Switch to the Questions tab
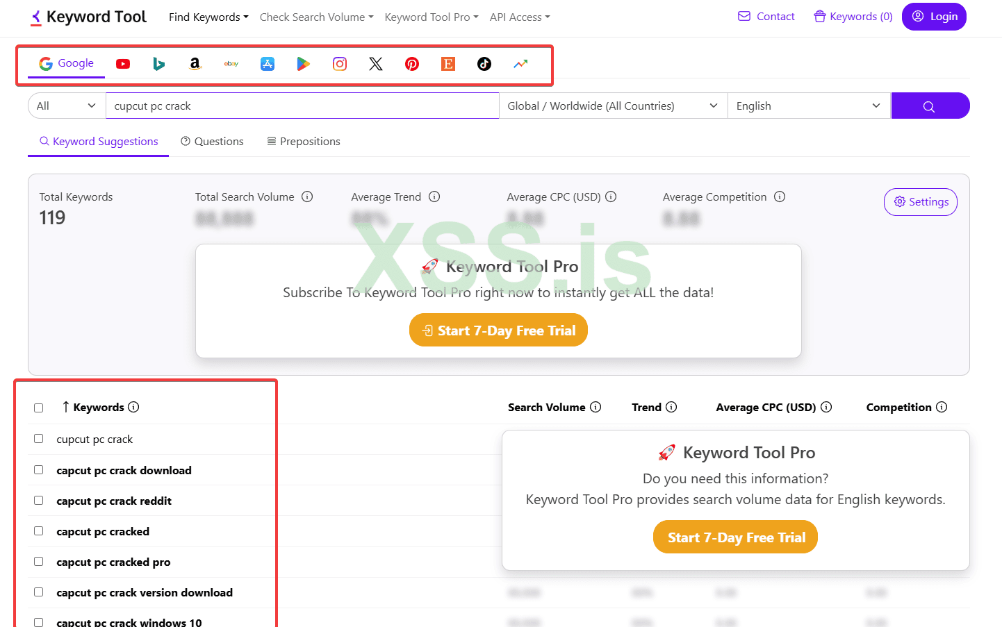This screenshot has height=627, width=1002. (x=212, y=142)
